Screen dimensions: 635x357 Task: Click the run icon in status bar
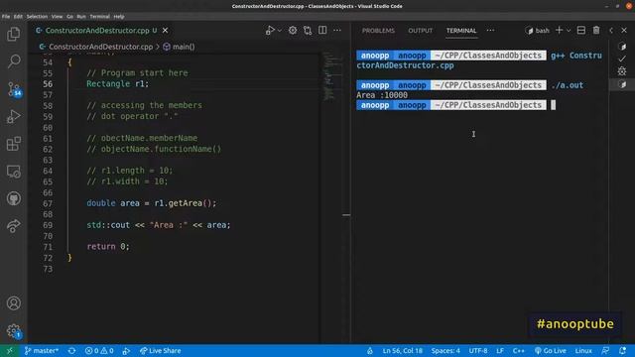[x=126, y=351]
